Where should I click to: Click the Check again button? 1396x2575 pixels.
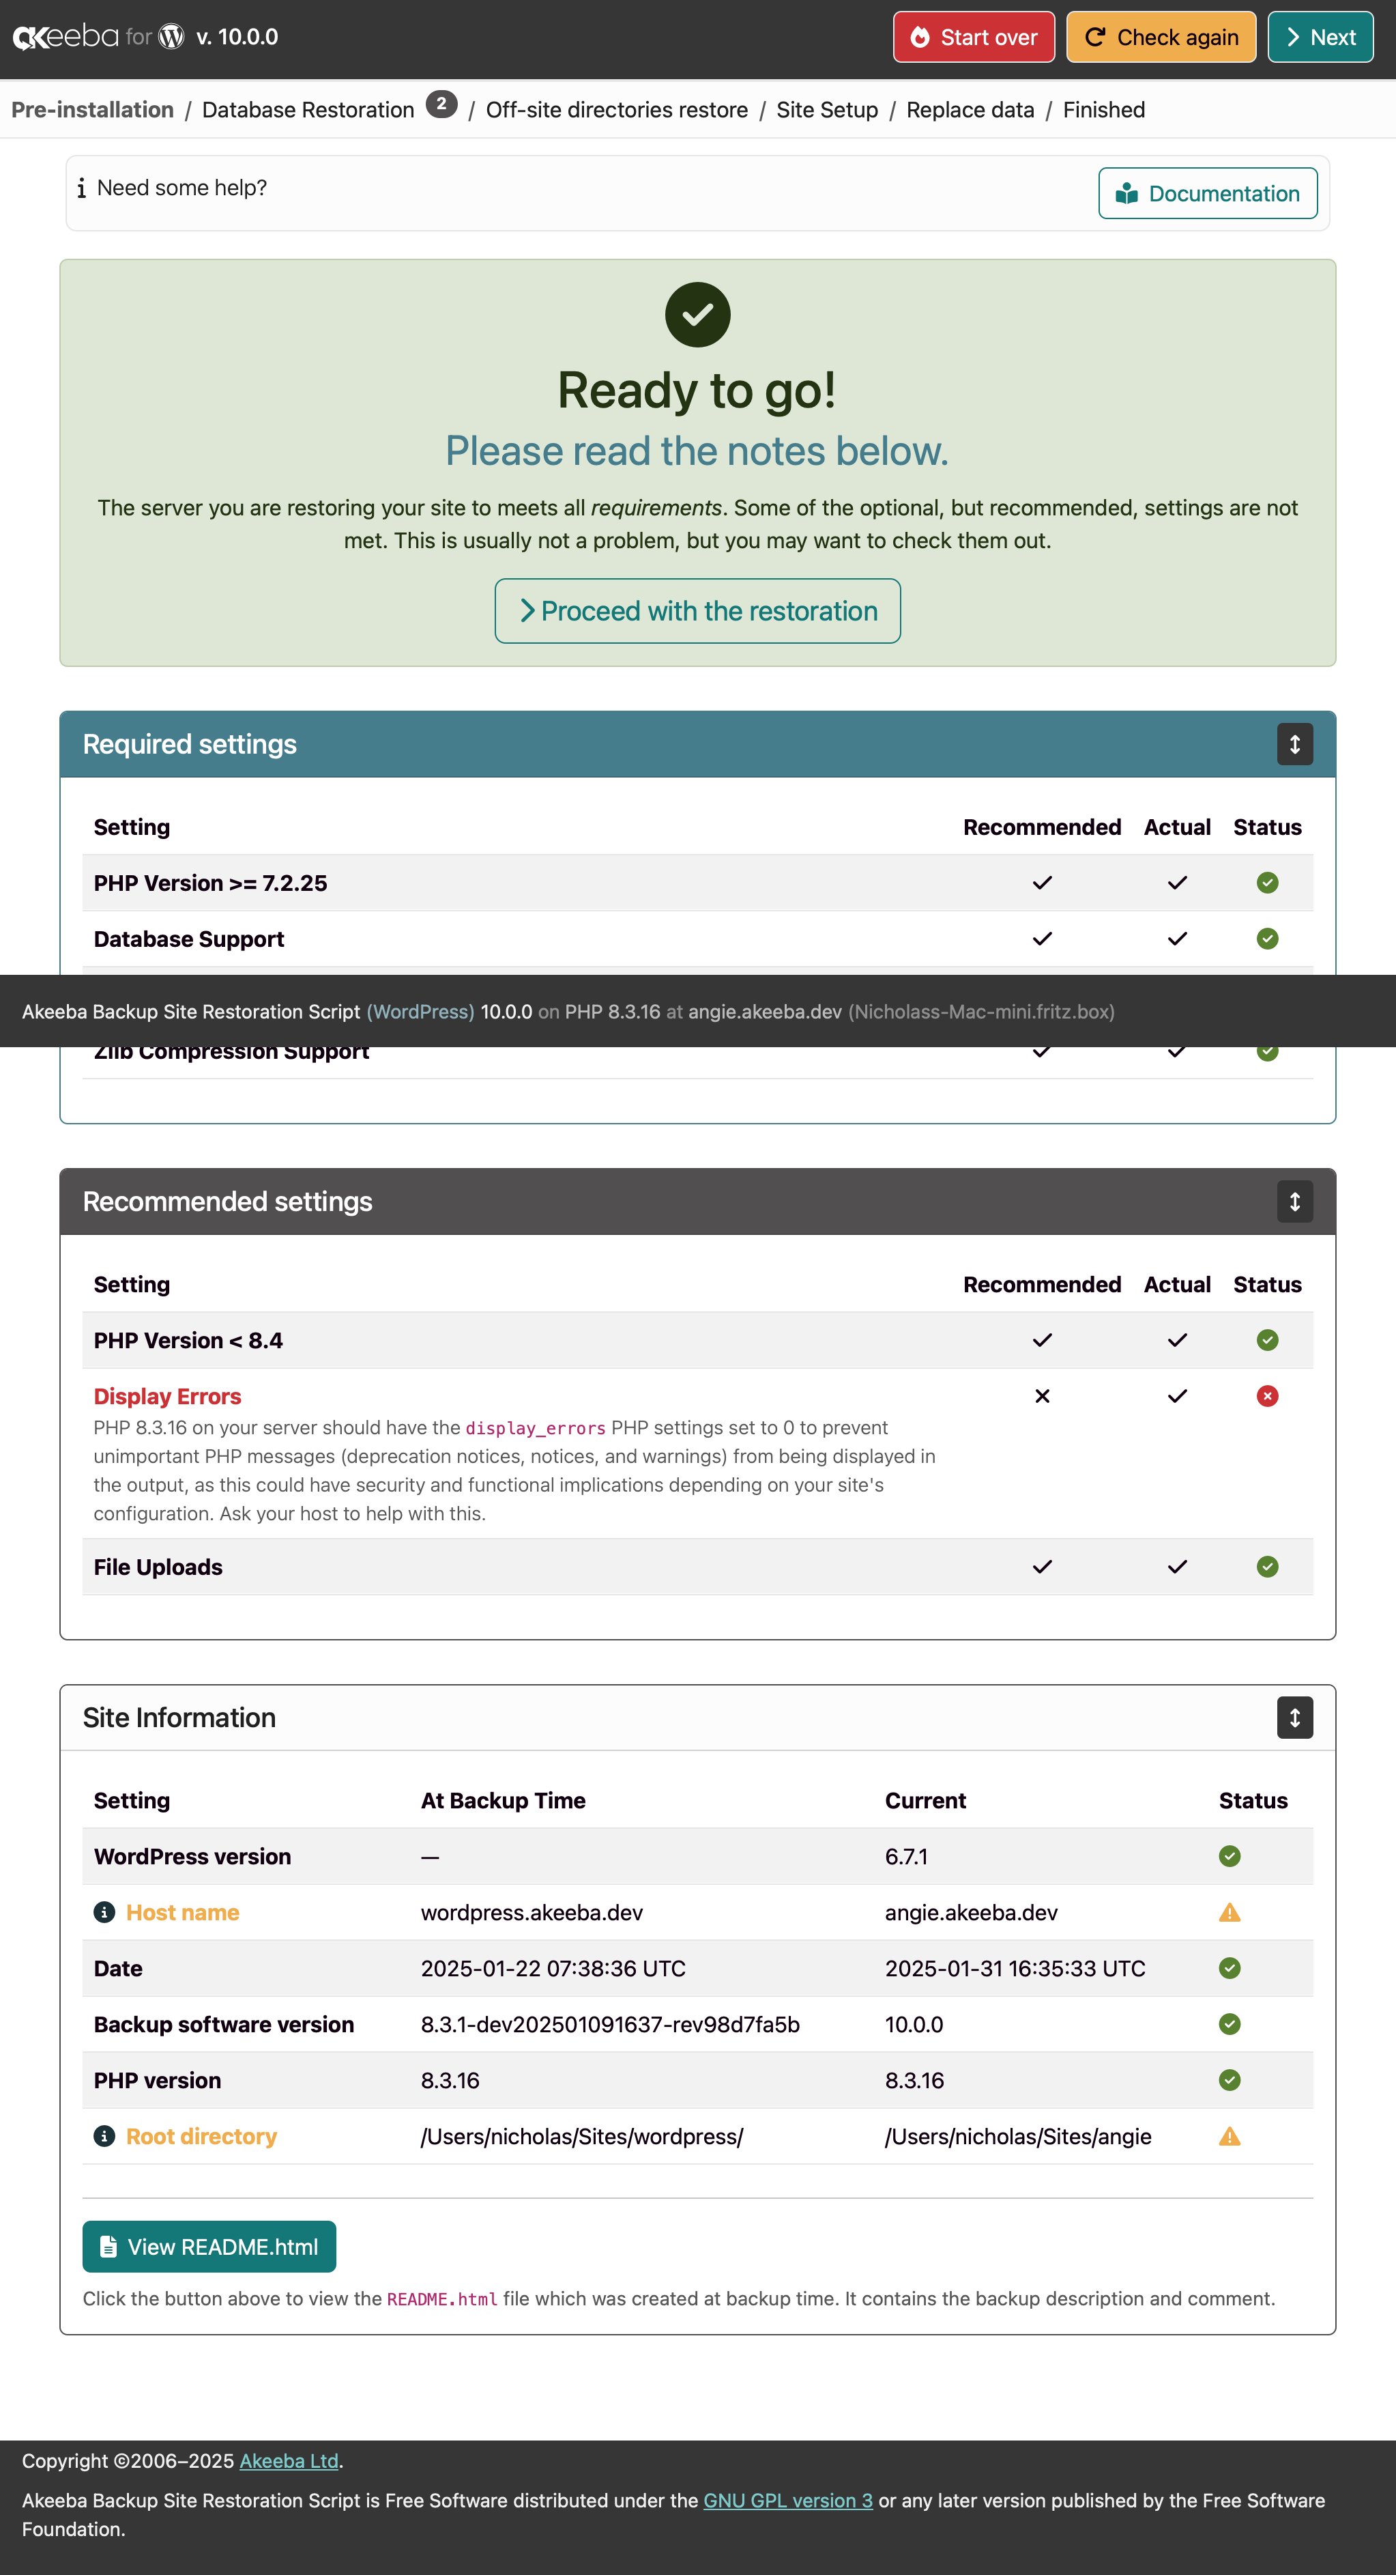pos(1160,37)
